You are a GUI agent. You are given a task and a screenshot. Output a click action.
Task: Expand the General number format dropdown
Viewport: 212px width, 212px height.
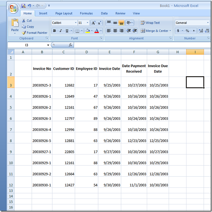[x=208, y=23]
